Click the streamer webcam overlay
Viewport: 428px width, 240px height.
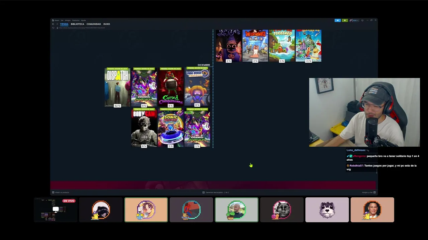point(364,112)
